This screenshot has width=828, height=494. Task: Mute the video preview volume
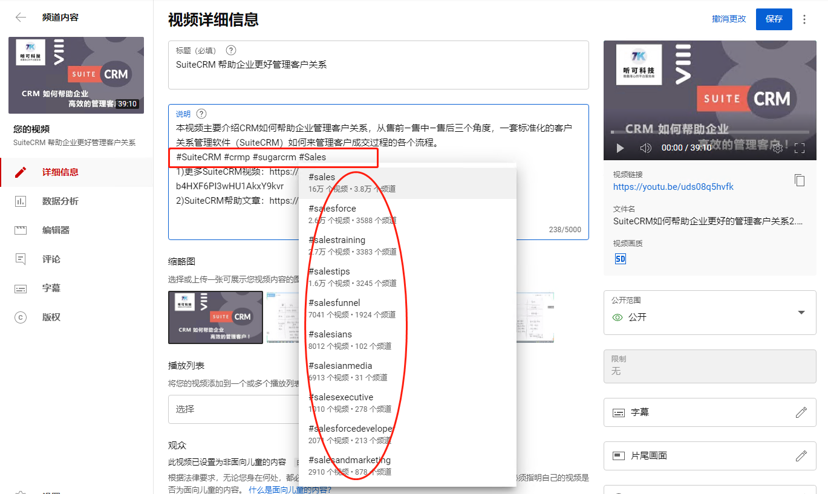click(645, 148)
